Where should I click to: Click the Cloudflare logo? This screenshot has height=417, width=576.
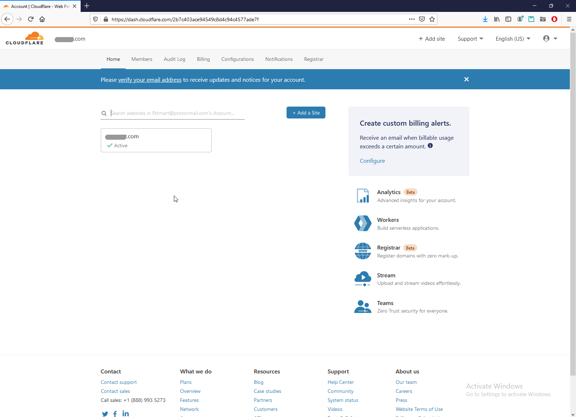(24, 38)
